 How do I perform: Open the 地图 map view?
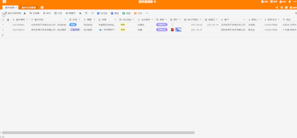tap(126, 13)
